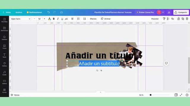Open the Elementos sidebar panel
The width and height of the screenshot is (190, 106).
4,29
